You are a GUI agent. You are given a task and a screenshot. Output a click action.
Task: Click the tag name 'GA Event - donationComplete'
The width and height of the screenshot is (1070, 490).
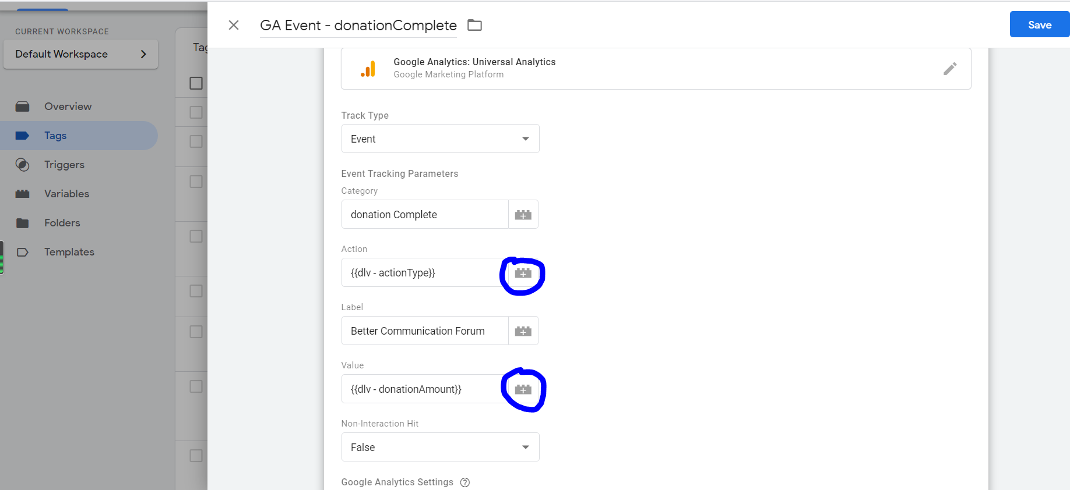[x=358, y=26]
